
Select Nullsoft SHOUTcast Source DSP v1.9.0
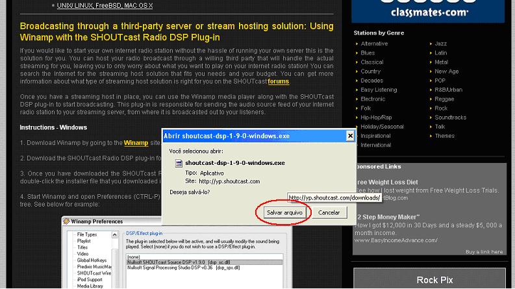click(x=205, y=262)
